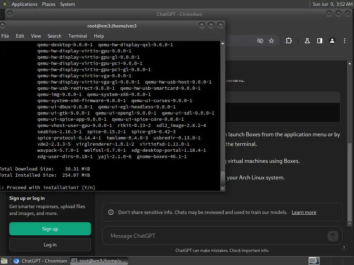Click 'seabios-1.16.3-1' package text

59,131
